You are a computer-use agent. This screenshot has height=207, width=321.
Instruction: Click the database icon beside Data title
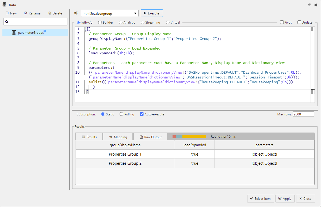pyautogui.click(x=4, y=5)
